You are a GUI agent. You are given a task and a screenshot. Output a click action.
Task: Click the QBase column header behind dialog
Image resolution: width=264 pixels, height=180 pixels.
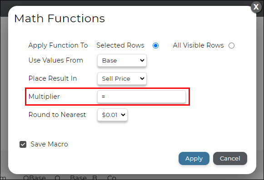click(35, 177)
